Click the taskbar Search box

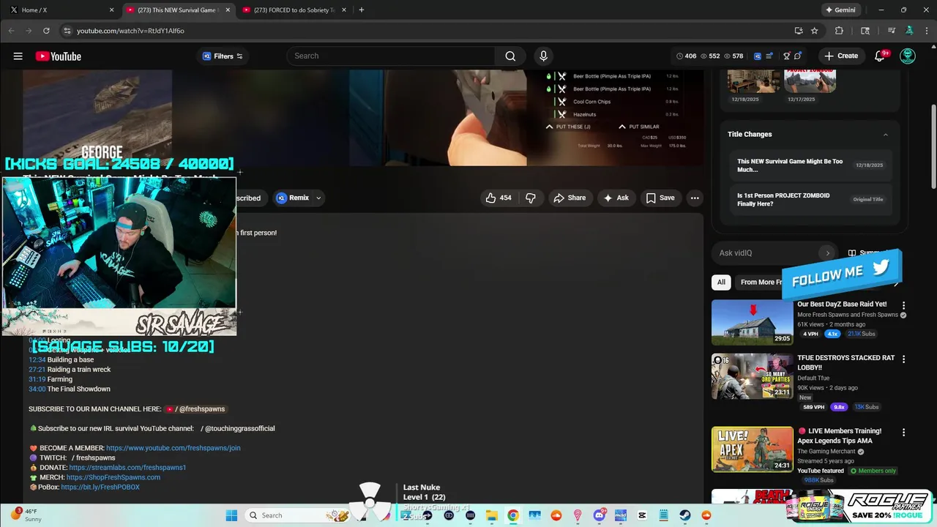tap(296, 515)
